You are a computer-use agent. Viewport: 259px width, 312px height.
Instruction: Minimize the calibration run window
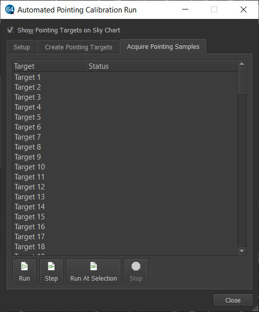click(185, 9)
